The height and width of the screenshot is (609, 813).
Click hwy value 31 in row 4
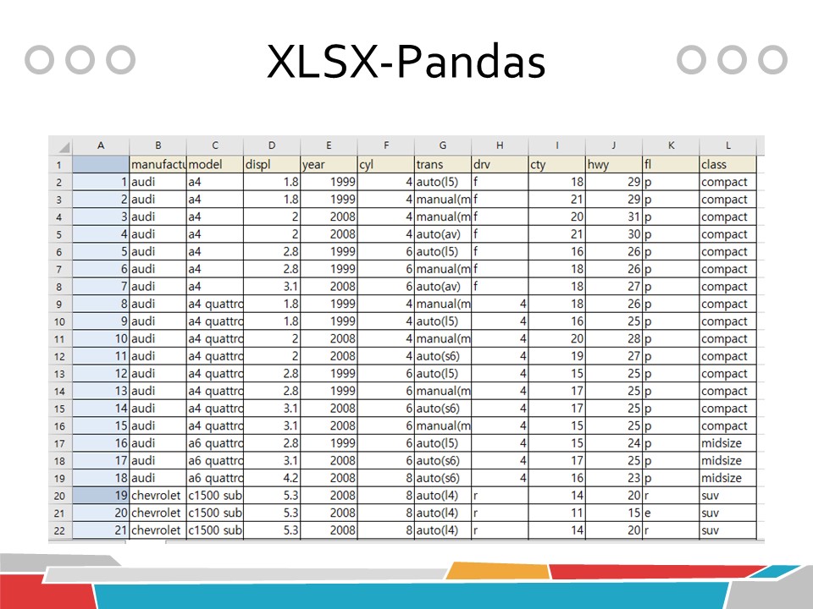coord(614,217)
